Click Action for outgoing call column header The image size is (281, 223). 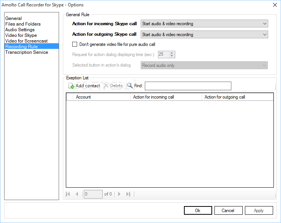(238, 97)
